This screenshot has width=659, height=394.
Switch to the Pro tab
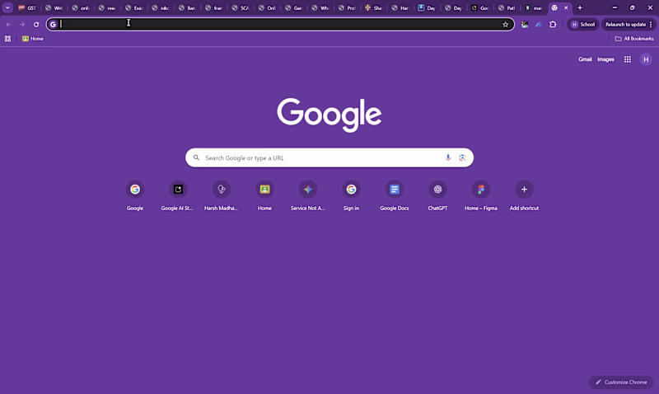(347, 7)
